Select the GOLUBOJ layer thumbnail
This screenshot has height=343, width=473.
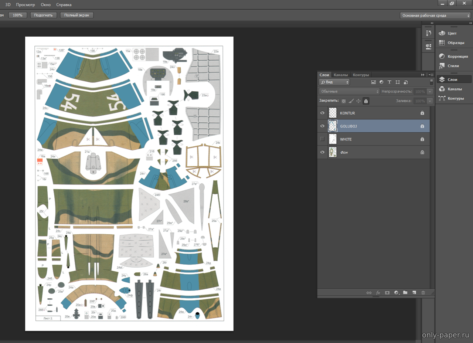click(333, 126)
